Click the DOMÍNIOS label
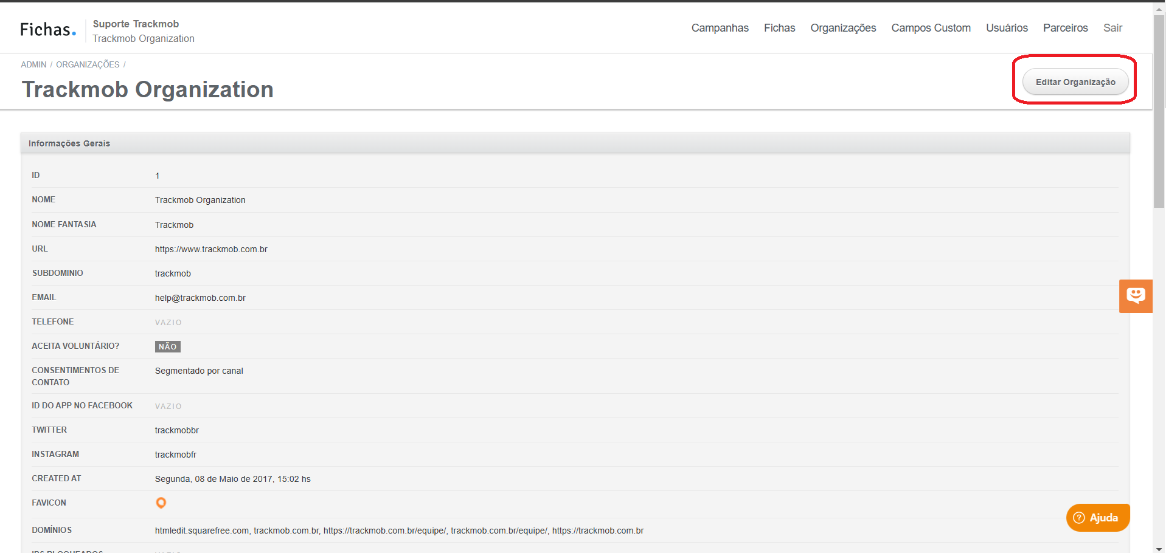Image resolution: width=1166 pixels, height=553 pixels. (x=52, y=530)
